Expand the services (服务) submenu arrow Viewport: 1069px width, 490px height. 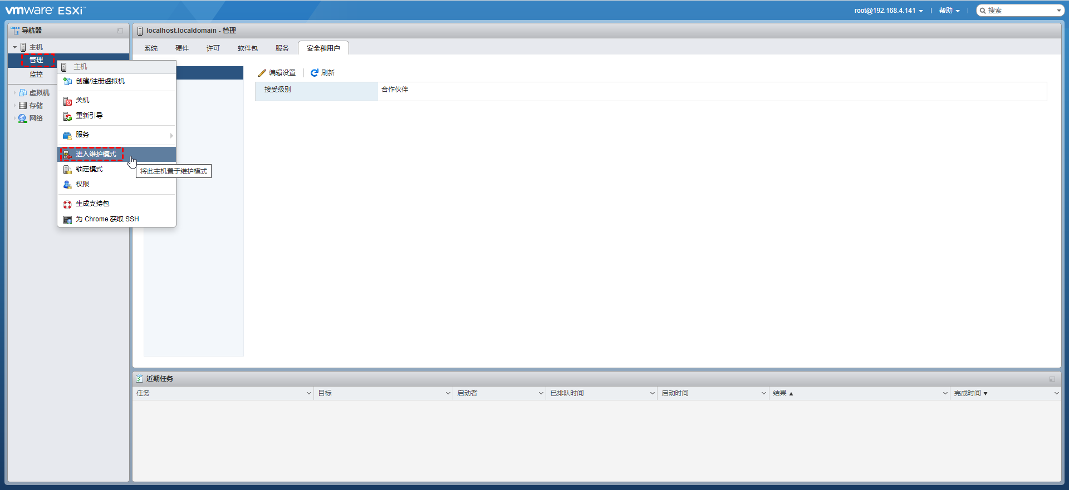coord(171,135)
